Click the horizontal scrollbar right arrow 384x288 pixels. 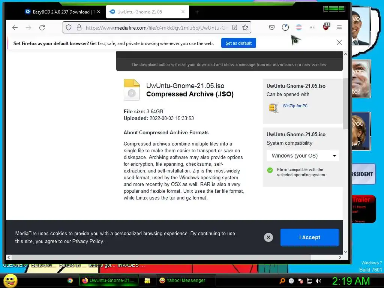tap(340, 257)
